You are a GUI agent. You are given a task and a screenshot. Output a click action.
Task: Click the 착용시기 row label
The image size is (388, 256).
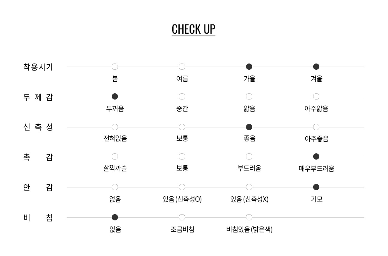(38, 67)
